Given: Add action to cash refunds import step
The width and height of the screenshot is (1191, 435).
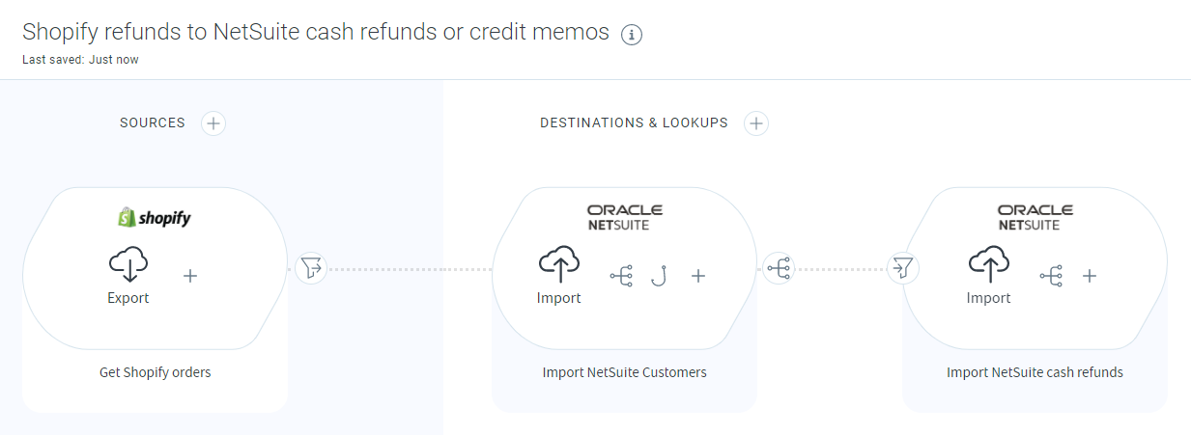Looking at the screenshot, I should pos(1090,276).
